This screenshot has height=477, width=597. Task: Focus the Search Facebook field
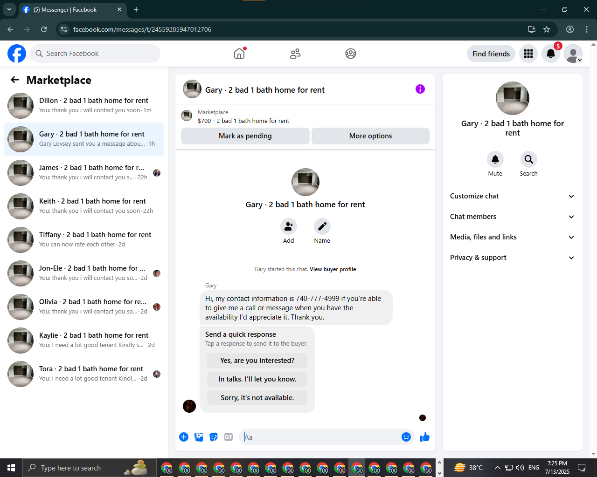pyautogui.click(x=95, y=54)
